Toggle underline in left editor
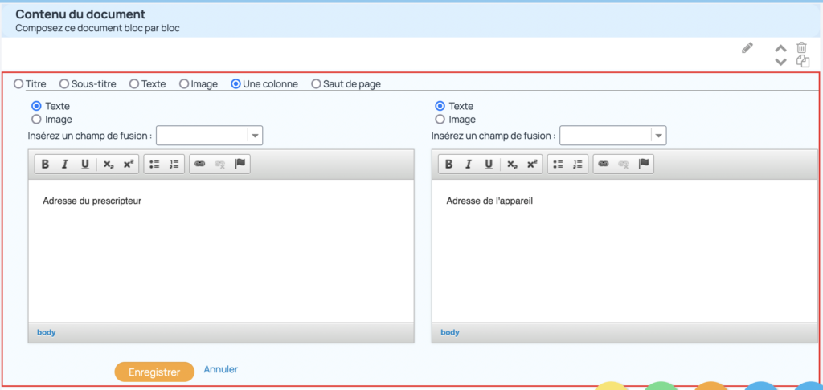The height and width of the screenshot is (390, 823). coord(85,164)
